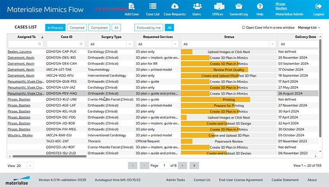Expand the Manage List dropdown
Image resolution: width=329 pixels, height=187 pixels.
[309, 28]
